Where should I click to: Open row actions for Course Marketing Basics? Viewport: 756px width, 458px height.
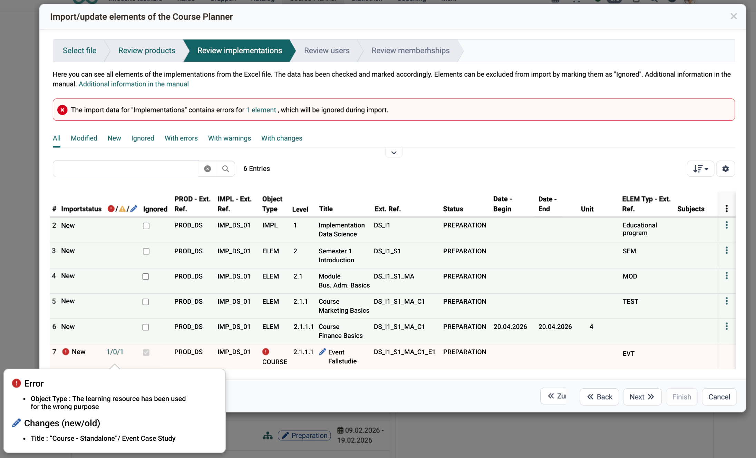coord(727,301)
